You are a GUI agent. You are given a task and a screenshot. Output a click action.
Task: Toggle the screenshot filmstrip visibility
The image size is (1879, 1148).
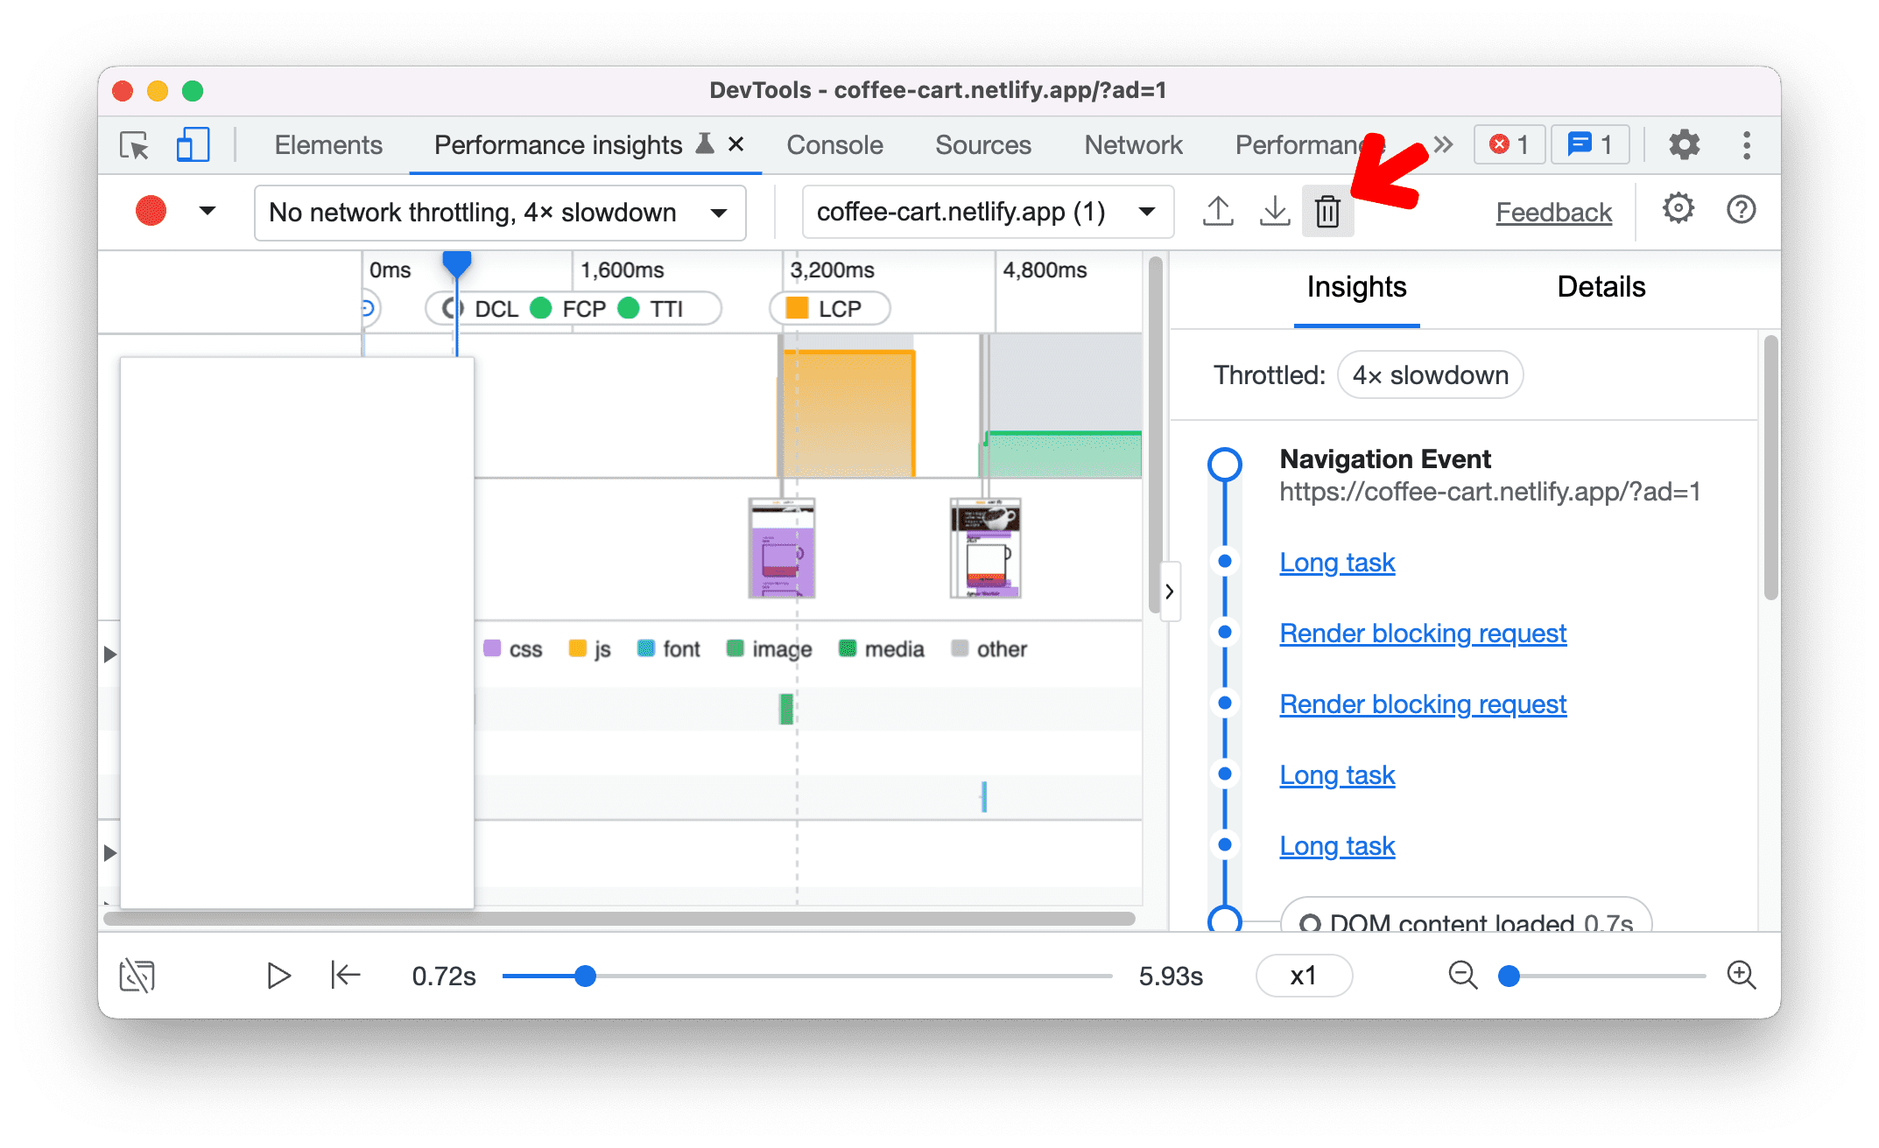(x=137, y=974)
